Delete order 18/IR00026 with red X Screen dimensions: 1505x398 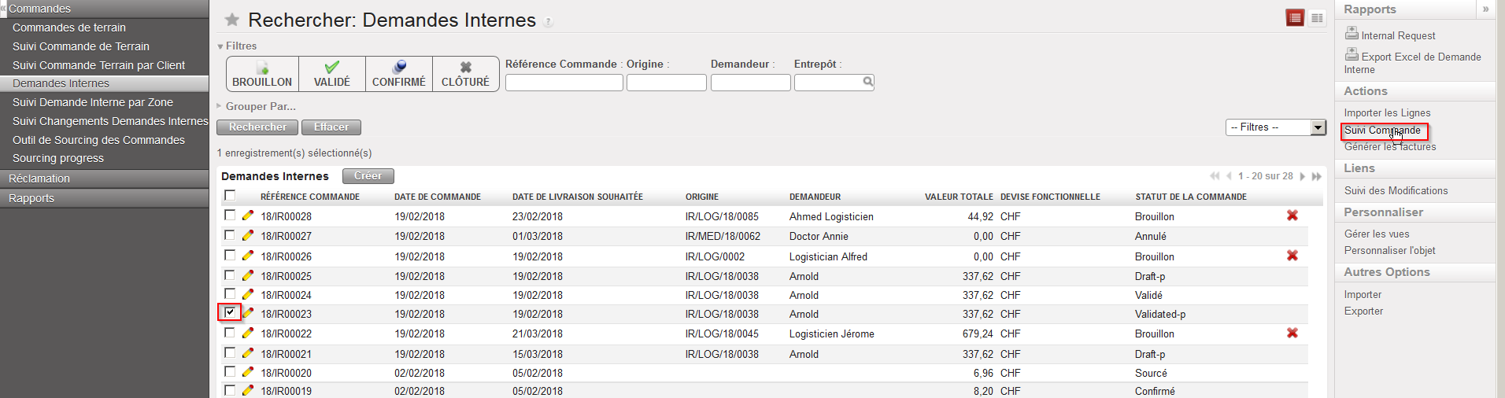[x=1292, y=256]
